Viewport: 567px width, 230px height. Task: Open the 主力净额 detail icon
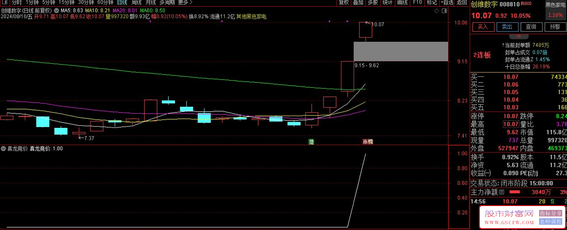point(502,192)
